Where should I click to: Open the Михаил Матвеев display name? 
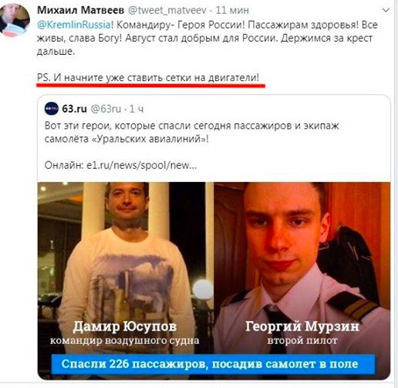tap(80, 10)
